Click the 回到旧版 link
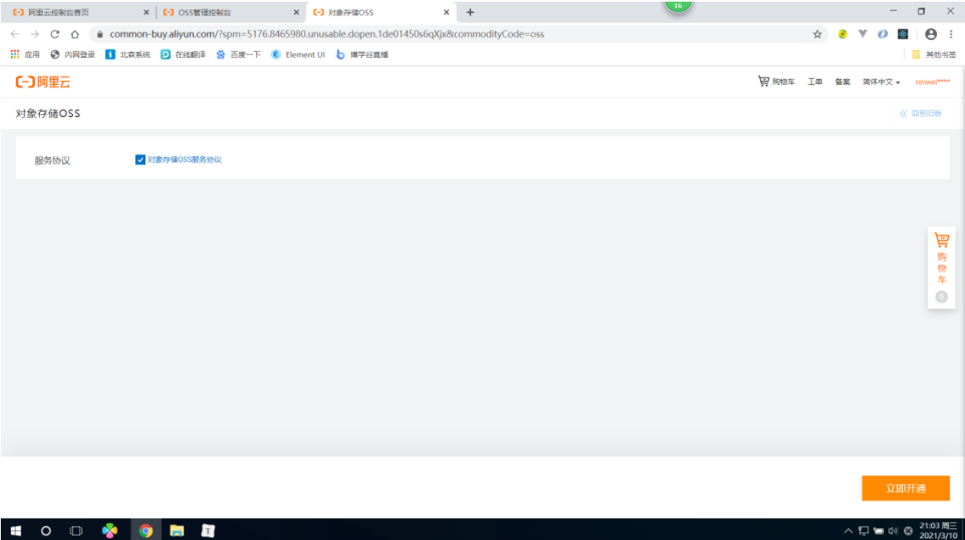The width and height of the screenshot is (965, 540). point(921,114)
